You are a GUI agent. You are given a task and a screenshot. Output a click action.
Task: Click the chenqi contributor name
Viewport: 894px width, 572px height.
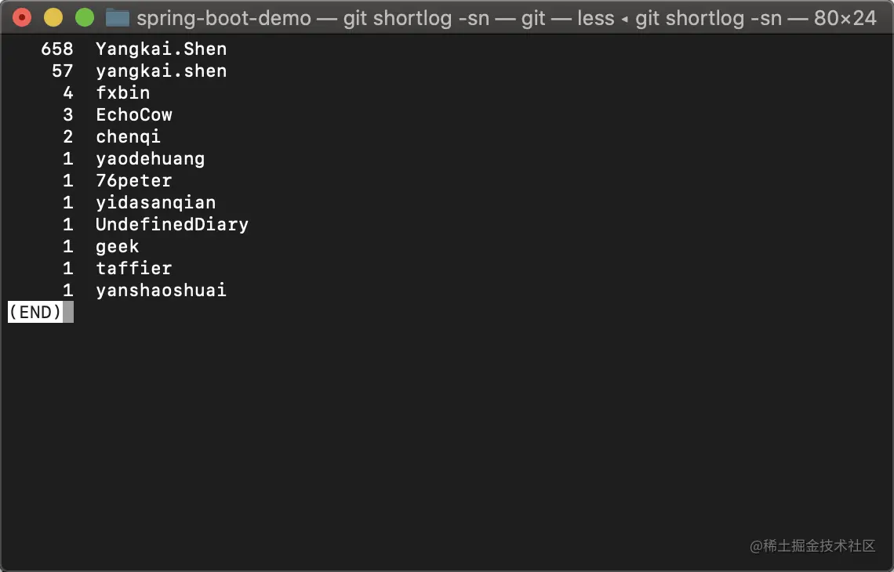129,137
